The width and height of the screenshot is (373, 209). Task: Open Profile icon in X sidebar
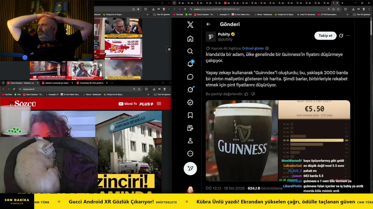coord(190,141)
